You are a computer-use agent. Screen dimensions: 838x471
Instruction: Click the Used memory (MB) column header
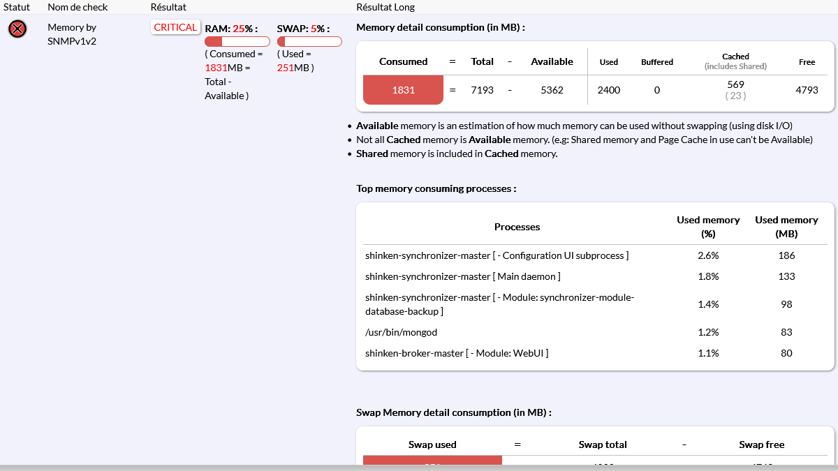pyautogui.click(x=786, y=227)
